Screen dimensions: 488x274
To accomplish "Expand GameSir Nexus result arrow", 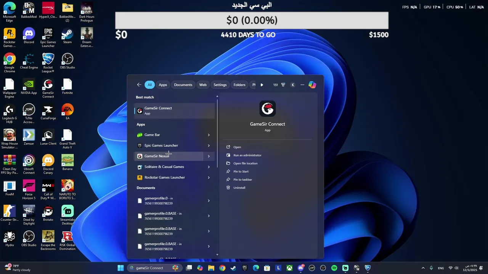I will 209,156.
